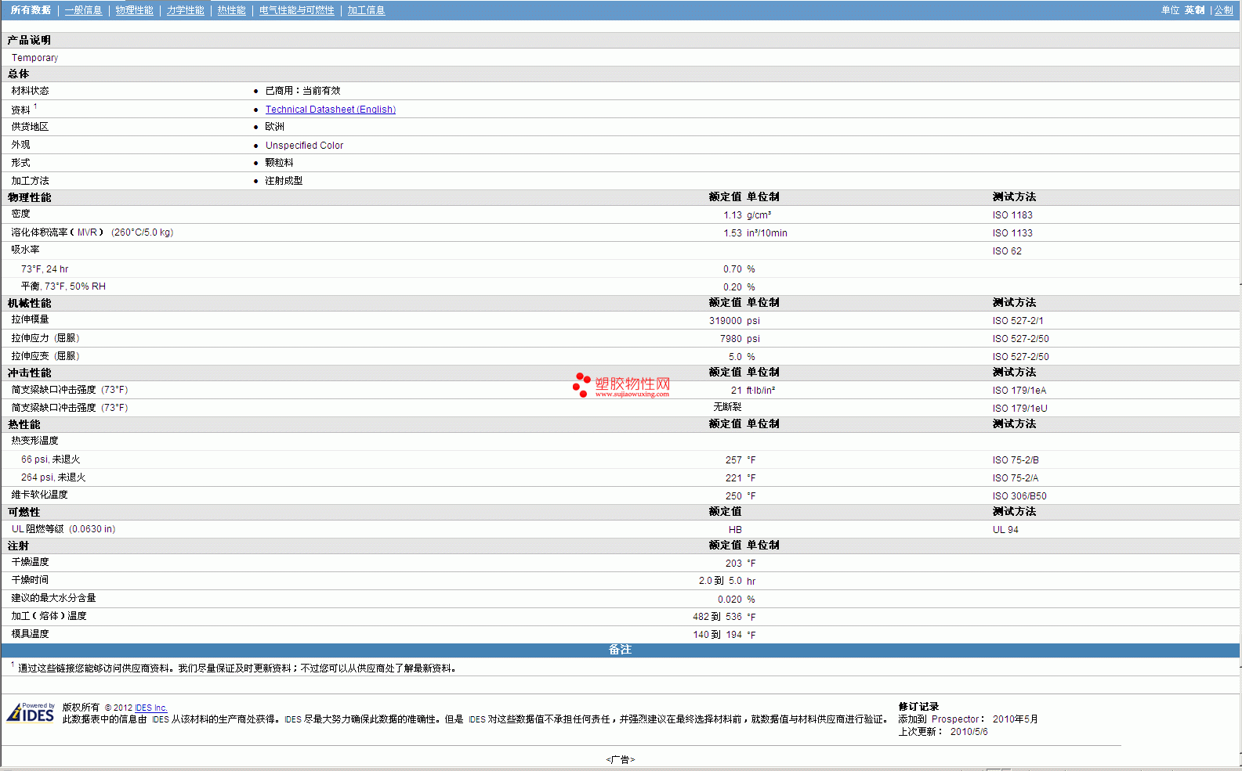Select the 英制 (imperial) unit option
This screenshot has height=771, width=1242.
[1194, 10]
